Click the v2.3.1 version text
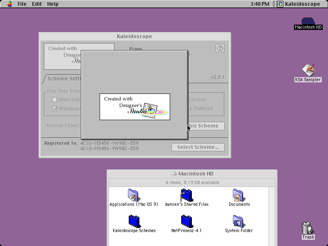The image size is (328, 246). pyautogui.click(x=217, y=77)
